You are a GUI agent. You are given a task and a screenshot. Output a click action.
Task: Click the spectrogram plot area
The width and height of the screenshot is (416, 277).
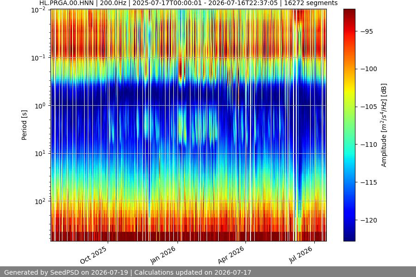[x=189, y=125]
